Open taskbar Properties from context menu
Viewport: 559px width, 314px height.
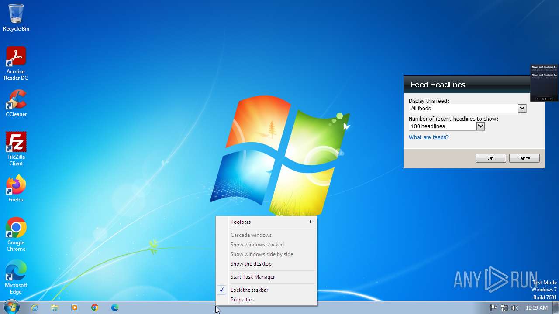266,300
